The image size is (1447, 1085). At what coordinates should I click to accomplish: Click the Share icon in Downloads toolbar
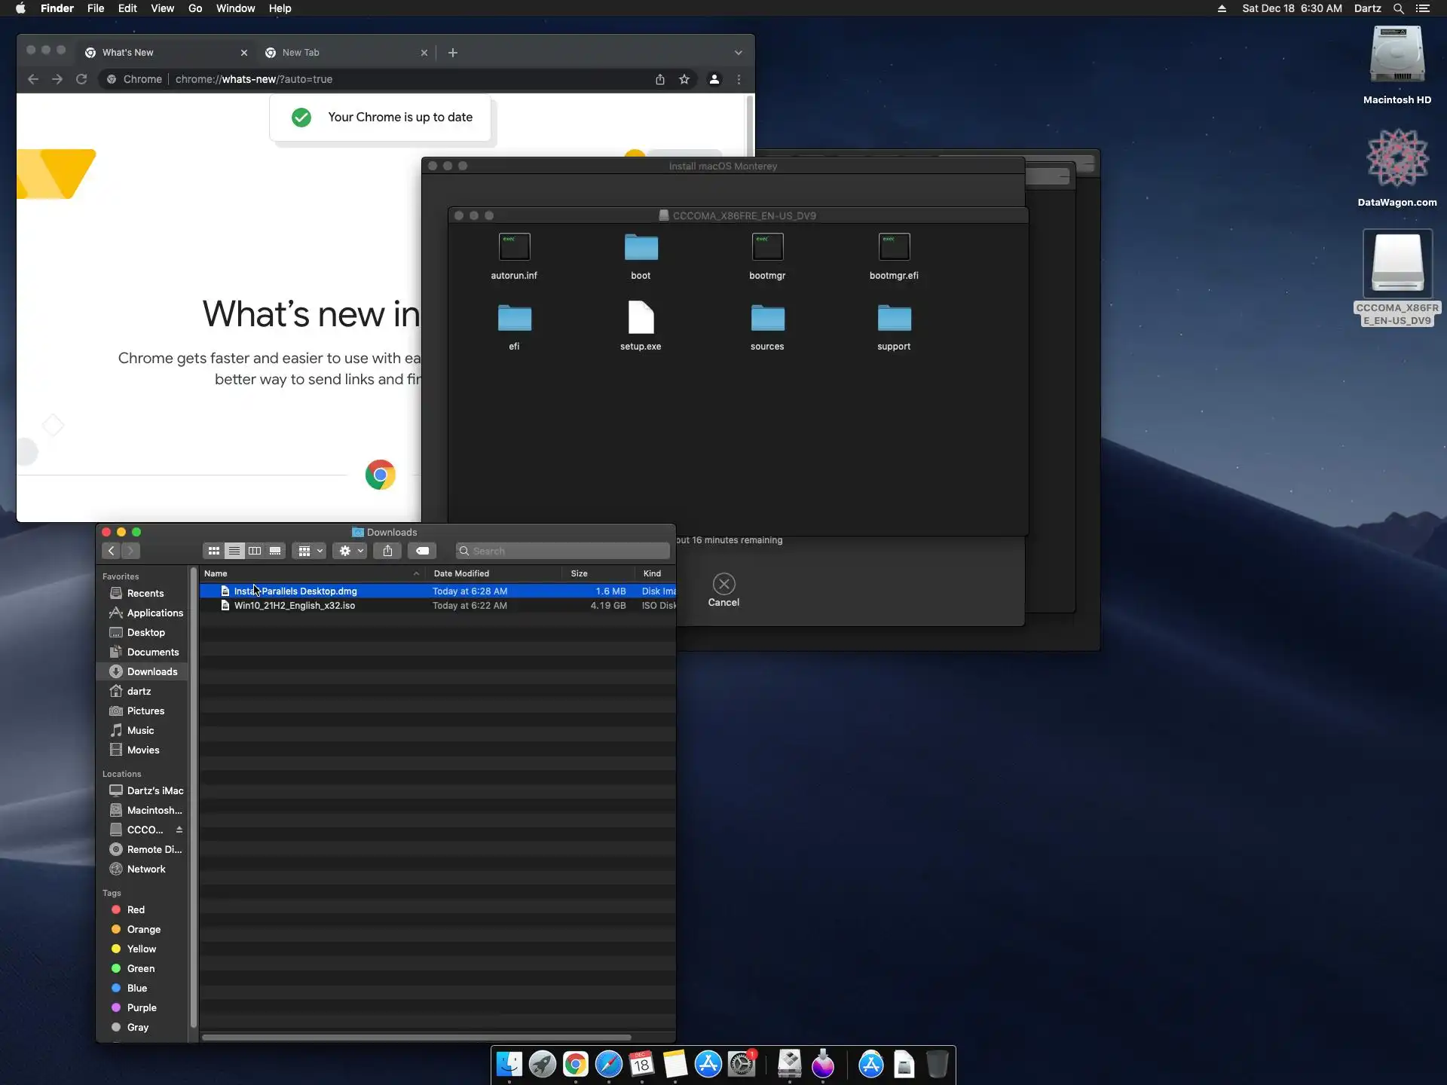(387, 551)
